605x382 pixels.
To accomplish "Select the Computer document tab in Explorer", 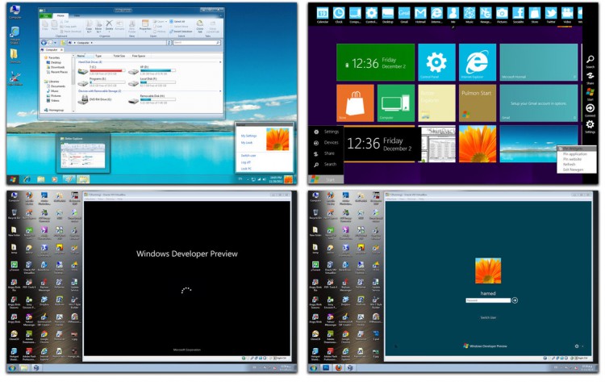I will click(52, 50).
